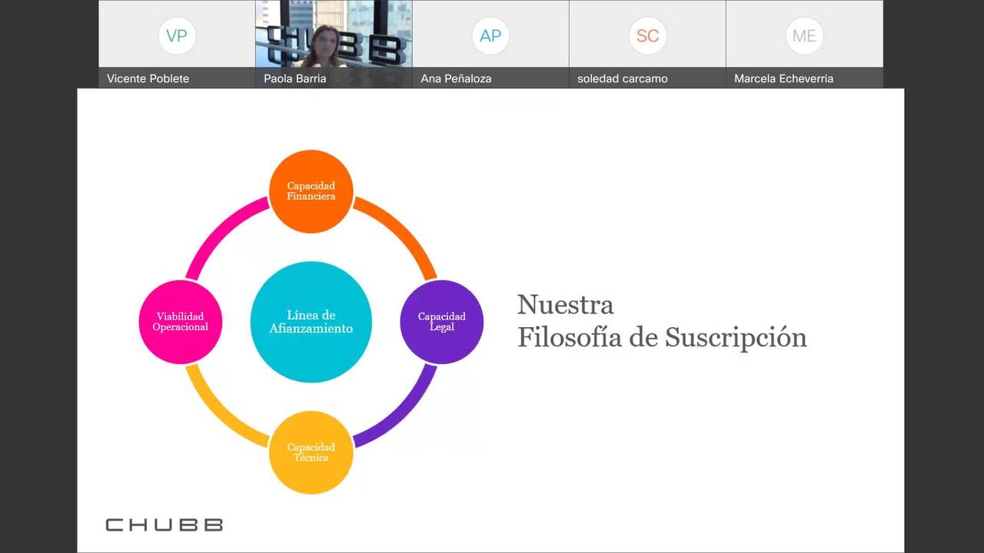The image size is (984, 553).
Task: Click the purple Capacidad Legal circle
Action: (x=441, y=322)
